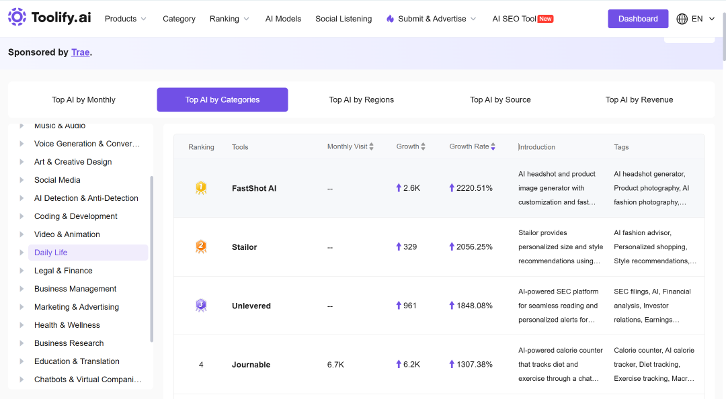Select Chatbots & Virtual Companions category

coord(87,380)
